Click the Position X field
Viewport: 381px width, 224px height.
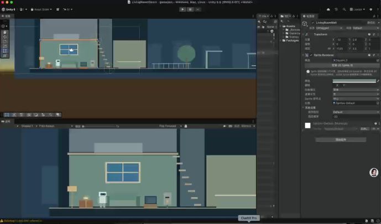click(342, 39)
